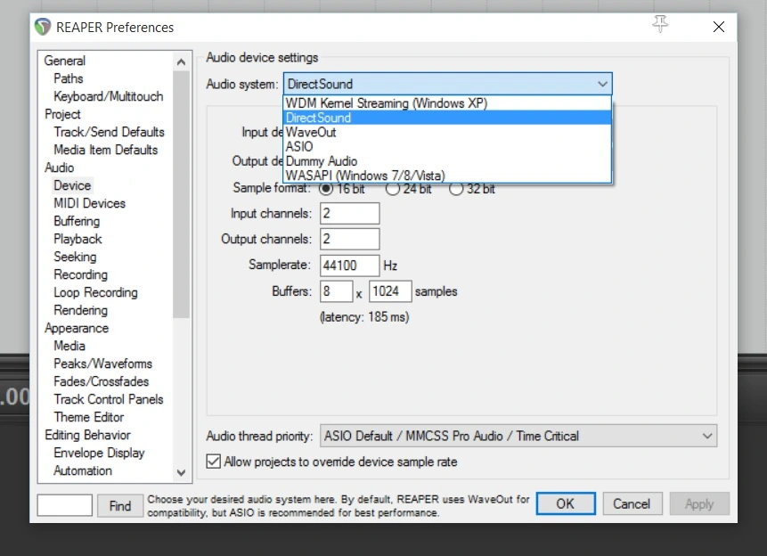Close the REAPER Preferences dialog

(x=719, y=27)
